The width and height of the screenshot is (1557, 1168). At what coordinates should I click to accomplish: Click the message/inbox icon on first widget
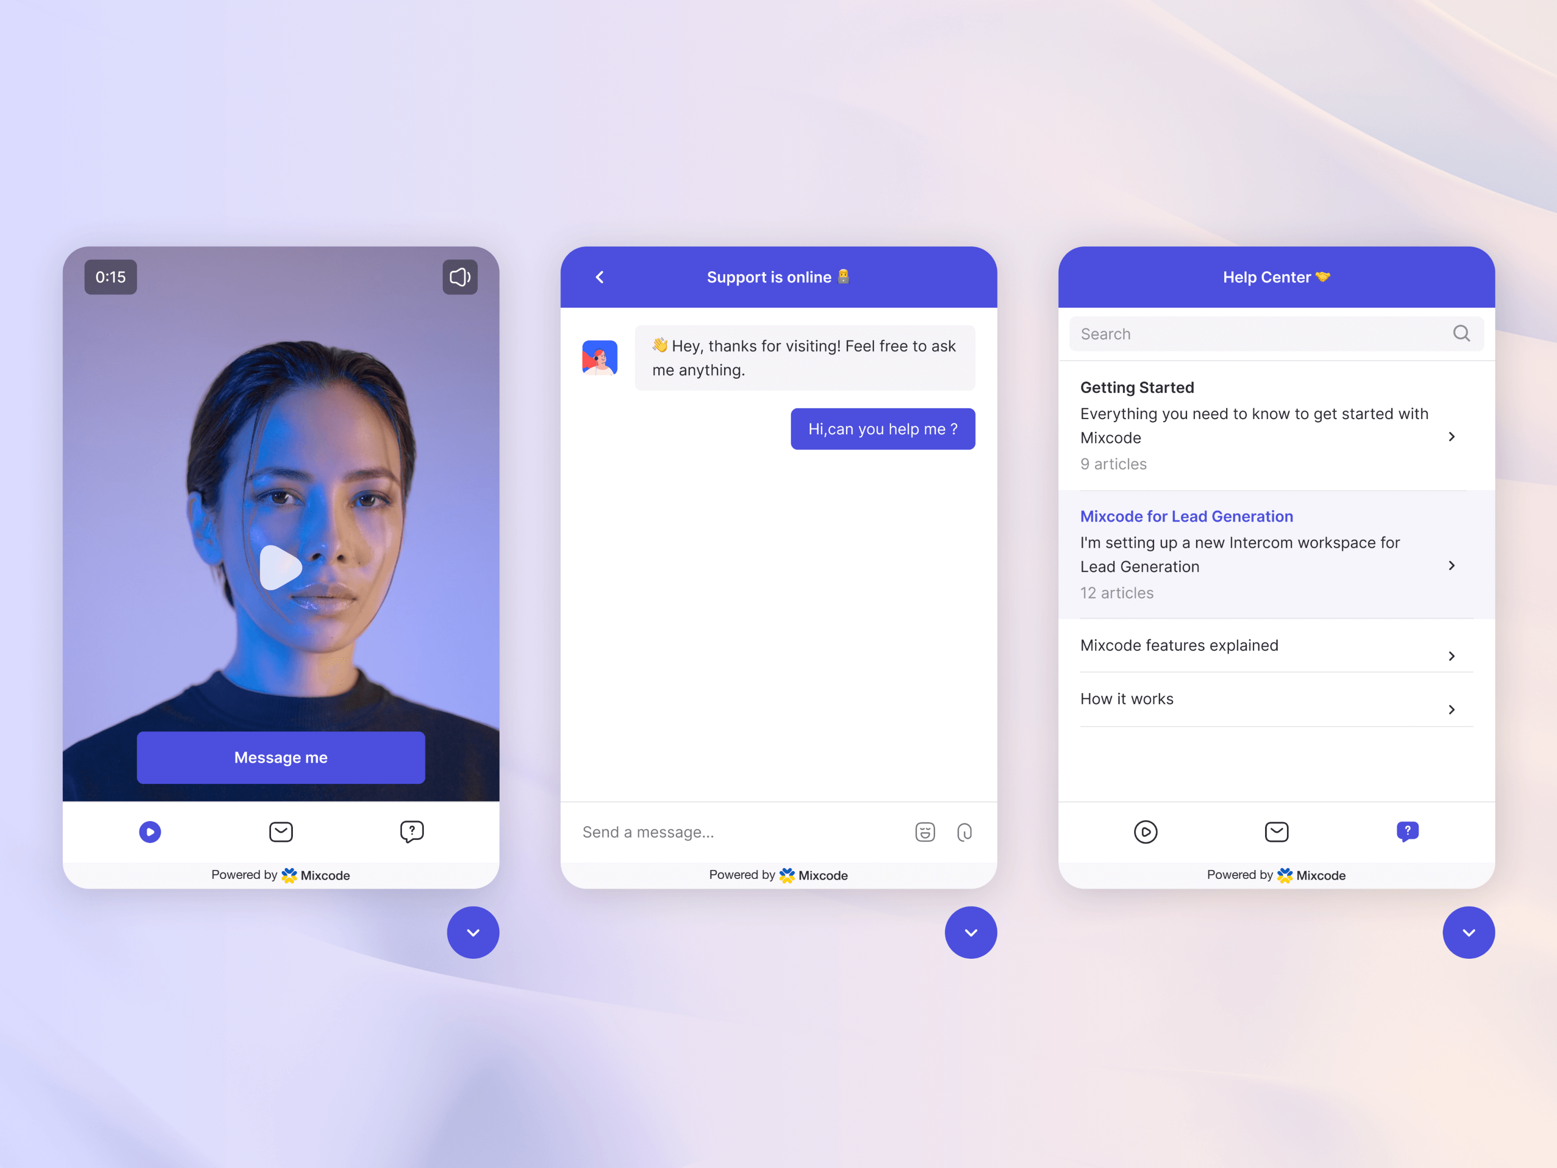(281, 832)
